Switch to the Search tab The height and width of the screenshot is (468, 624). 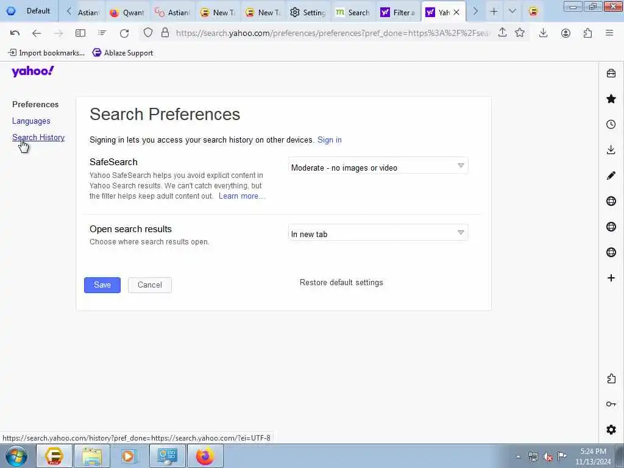[353, 12]
